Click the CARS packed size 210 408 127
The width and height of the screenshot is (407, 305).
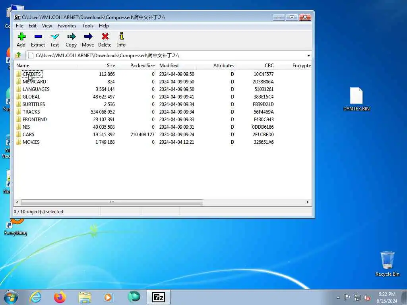(143, 134)
